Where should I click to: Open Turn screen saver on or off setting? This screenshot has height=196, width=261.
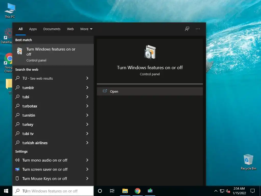[x=53, y=169]
